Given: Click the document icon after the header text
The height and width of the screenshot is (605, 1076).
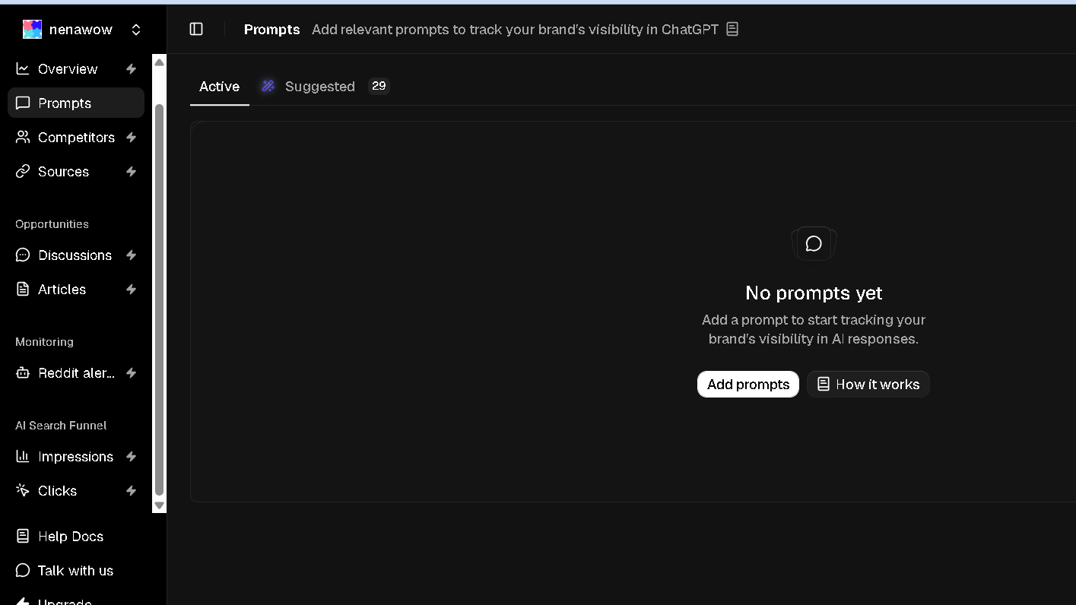Looking at the screenshot, I should point(732,28).
